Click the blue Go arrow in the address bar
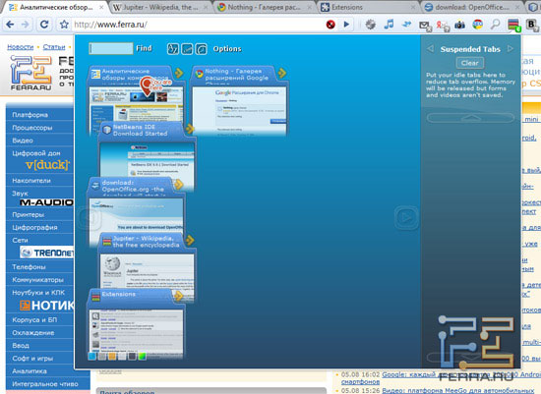 [x=346, y=25]
